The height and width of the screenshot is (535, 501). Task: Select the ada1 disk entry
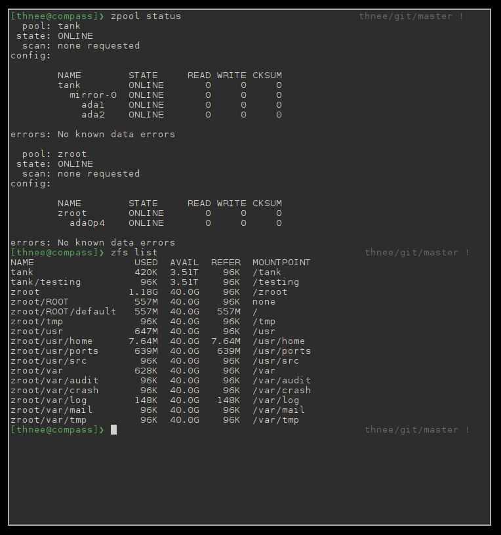tap(92, 104)
